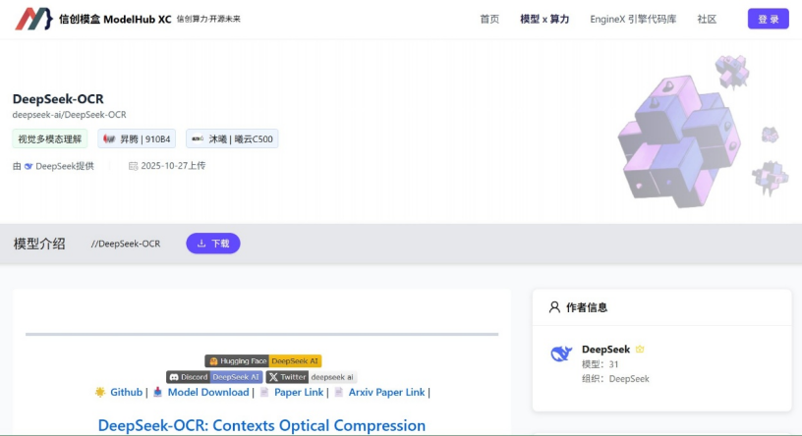
Task: Select the 模型 x 算力 nav item
Action: [x=544, y=19]
